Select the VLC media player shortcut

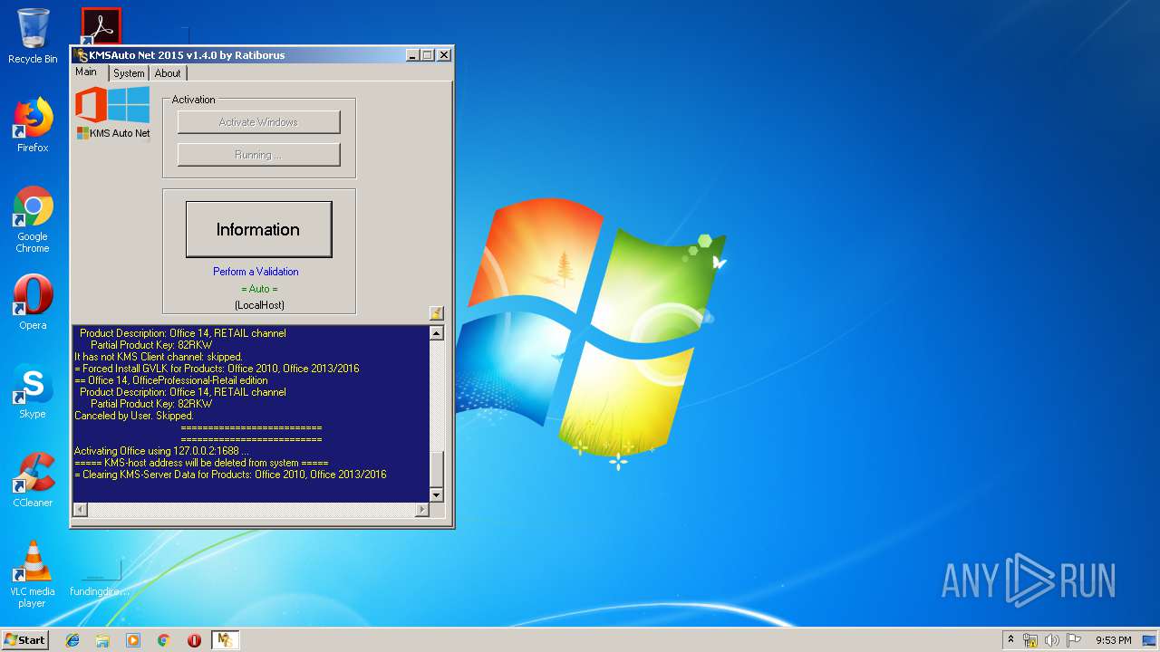(33, 574)
